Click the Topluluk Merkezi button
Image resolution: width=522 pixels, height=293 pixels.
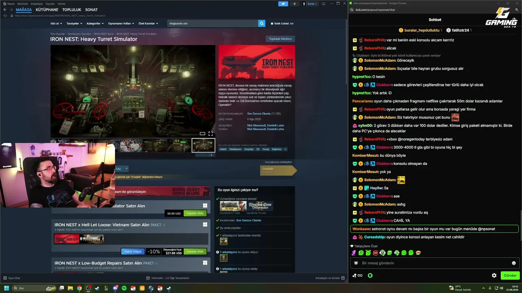(280, 39)
